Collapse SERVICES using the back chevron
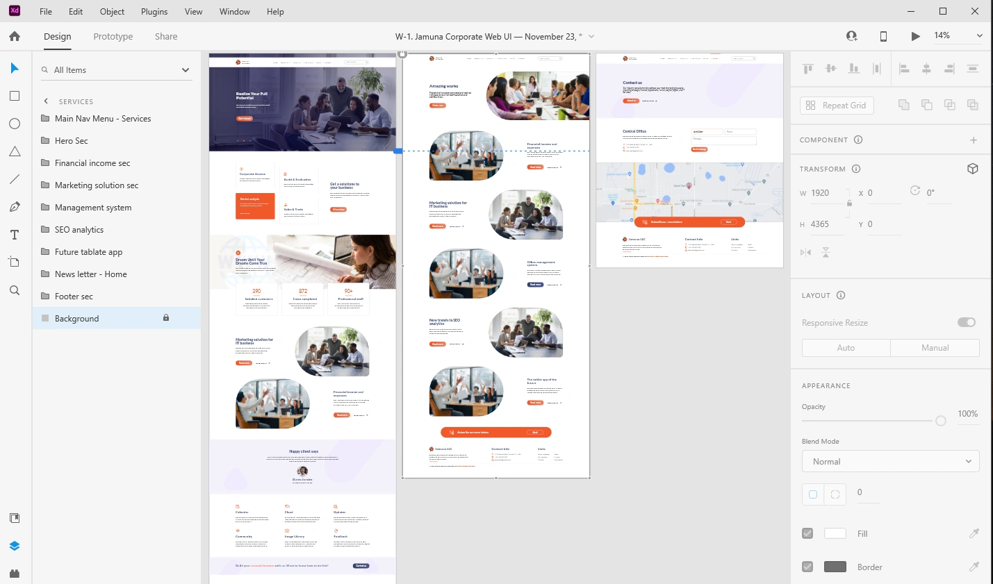The image size is (993, 584). [x=46, y=101]
